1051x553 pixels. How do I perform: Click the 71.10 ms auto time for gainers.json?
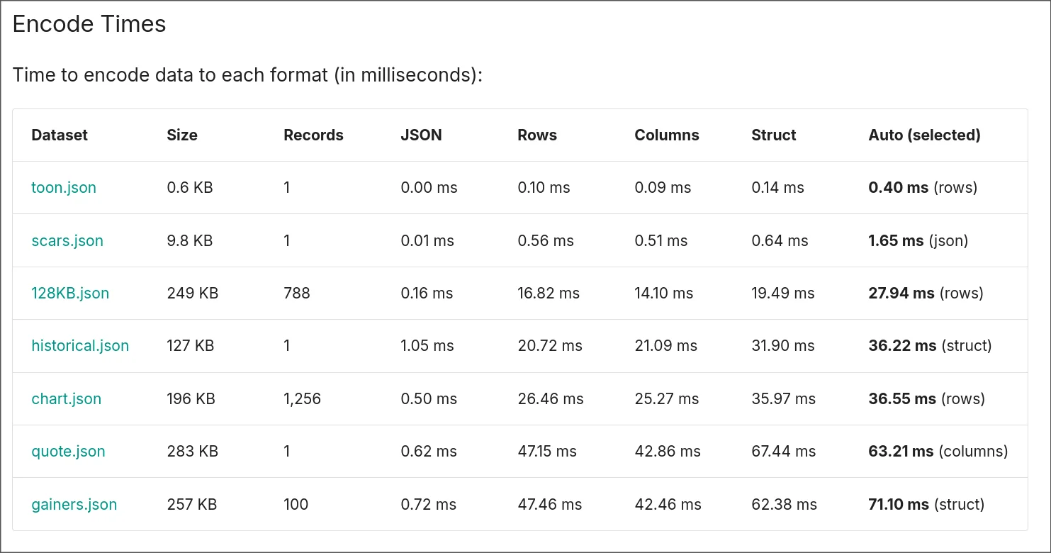(898, 504)
